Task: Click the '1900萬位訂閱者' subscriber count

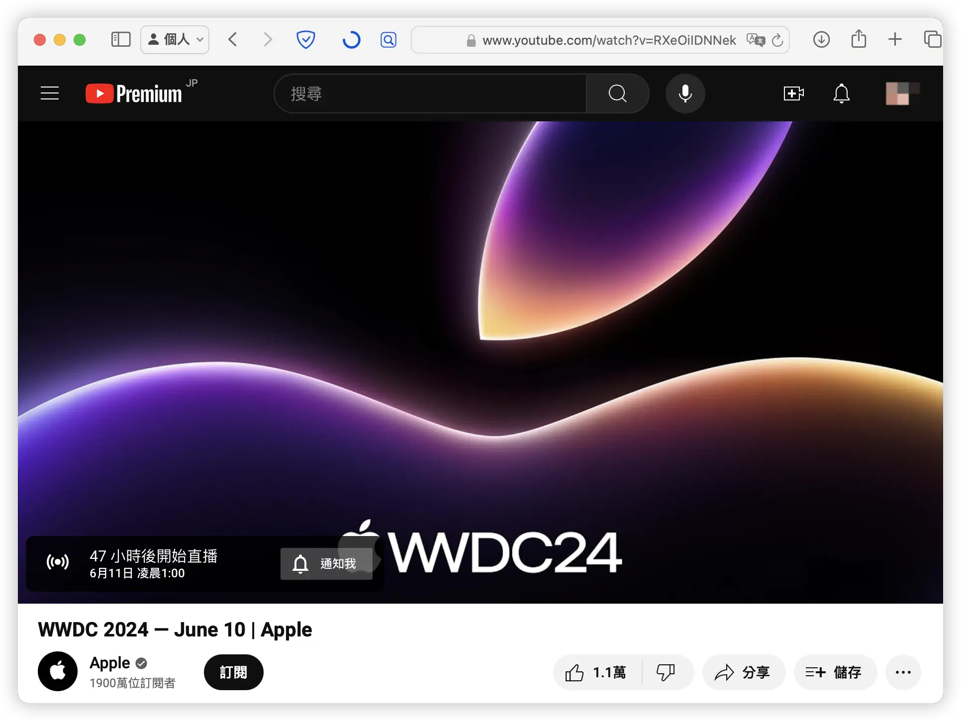Action: [132, 683]
